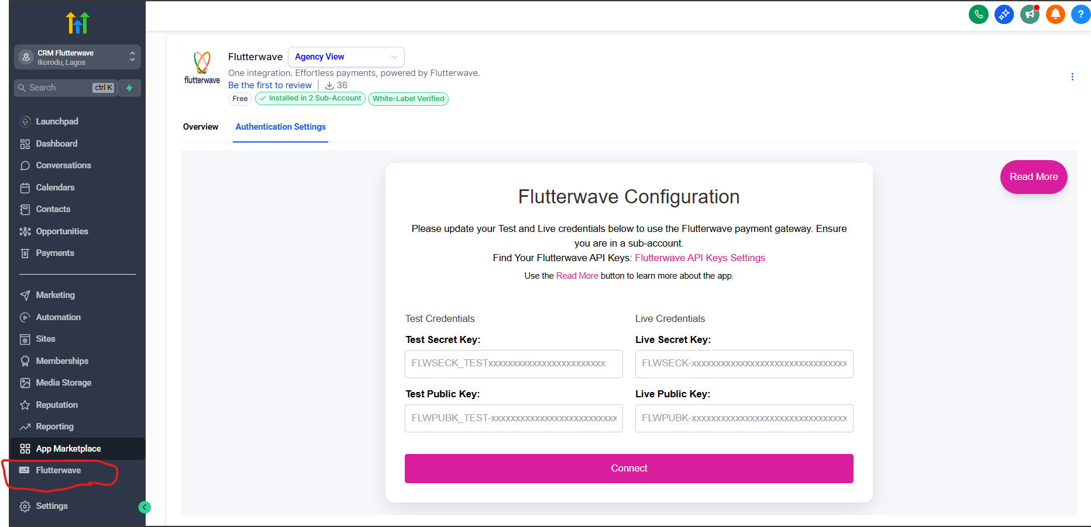The image size is (1091, 527).
Task: Open Flutterwave API Keys Settings link
Action: (x=700, y=258)
